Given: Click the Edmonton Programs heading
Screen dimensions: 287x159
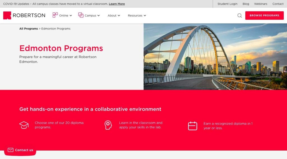Looking at the screenshot, I should click(61, 48).
